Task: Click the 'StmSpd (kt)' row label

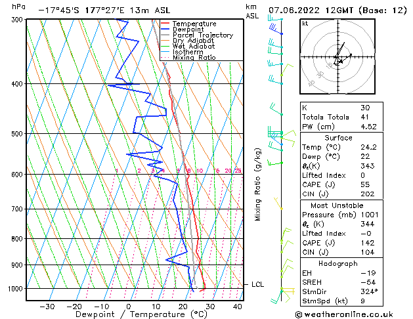Action: point(325,301)
